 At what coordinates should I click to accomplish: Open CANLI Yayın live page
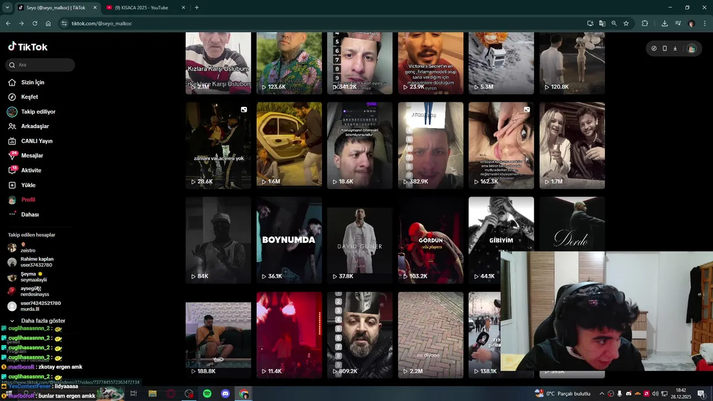[x=36, y=141]
